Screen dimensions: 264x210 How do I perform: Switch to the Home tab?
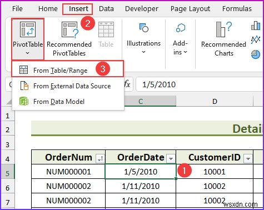pyautogui.click(x=48, y=9)
